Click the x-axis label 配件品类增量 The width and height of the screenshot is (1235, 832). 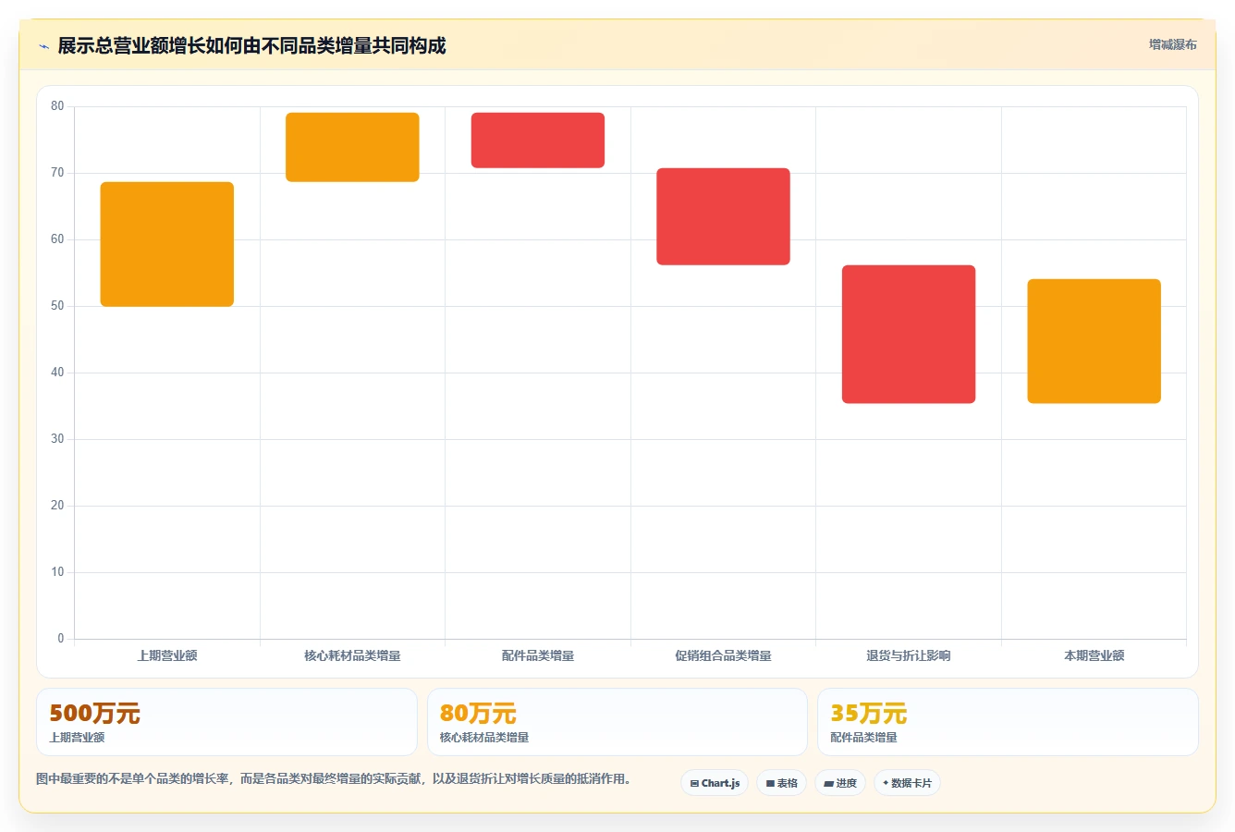coord(538,655)
